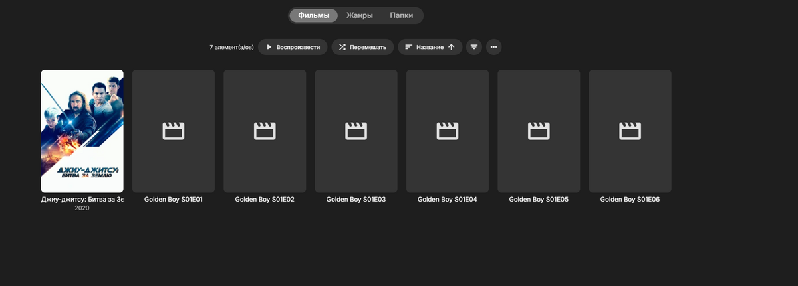Click the title text Джиу-джитсу: Битва за Землю
Screen dimensions: 798x286
click(x=82, y=199)
